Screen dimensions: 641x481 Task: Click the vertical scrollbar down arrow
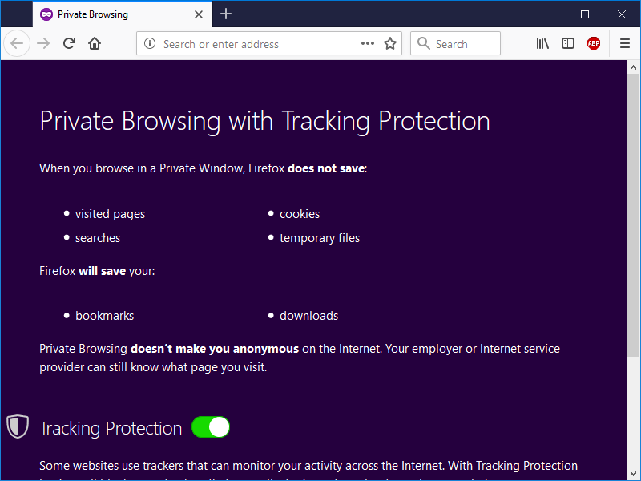[x=633, y=474]
